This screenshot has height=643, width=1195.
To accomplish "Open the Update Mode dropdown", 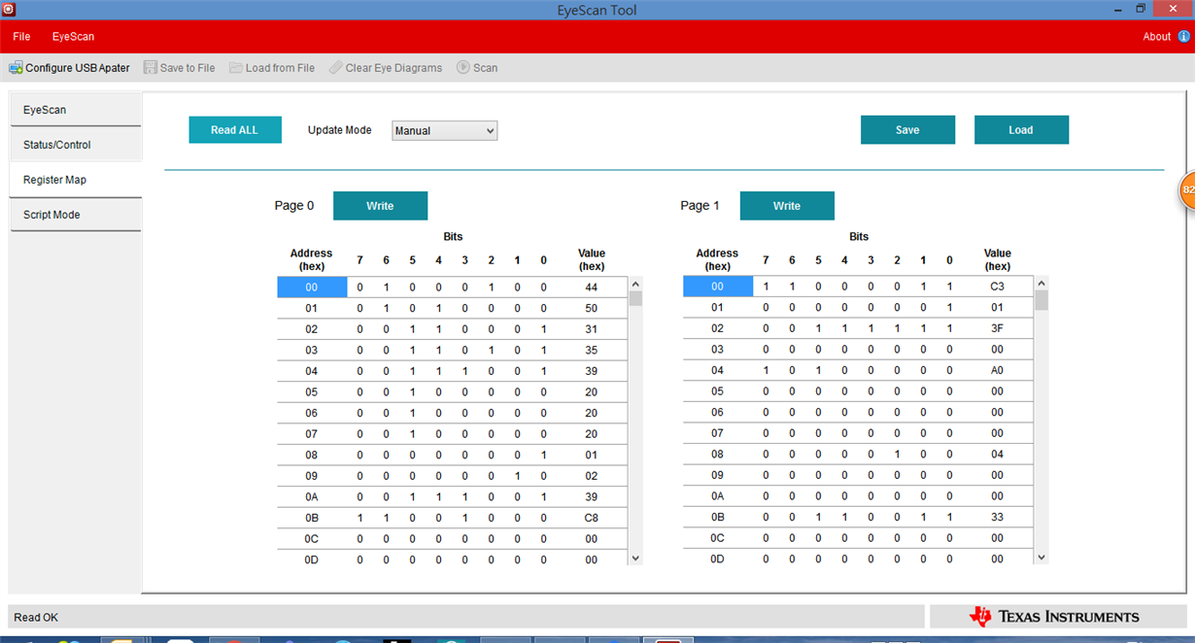I will pos(445,131).
